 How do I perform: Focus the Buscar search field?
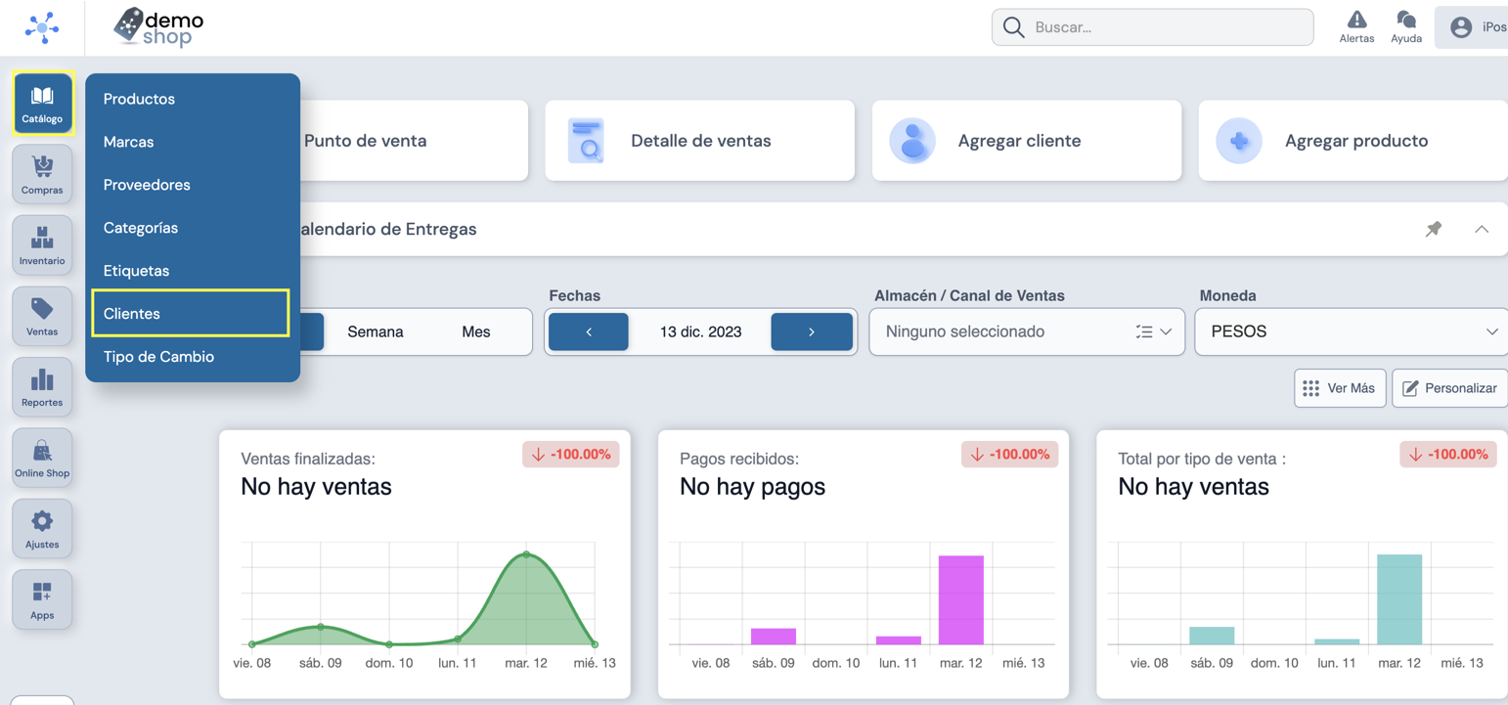pyautogui.click(x=1153, y=27)
